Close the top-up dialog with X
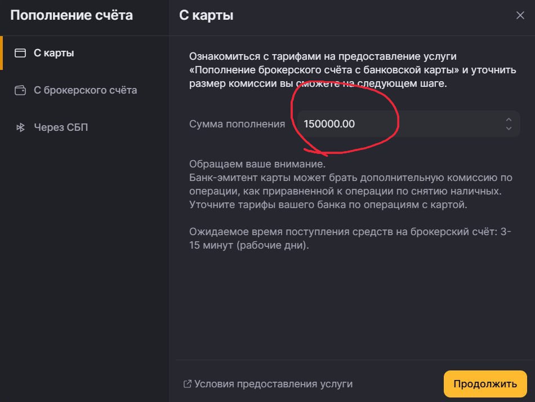535x402 pixels. click(x=520, y=16)
